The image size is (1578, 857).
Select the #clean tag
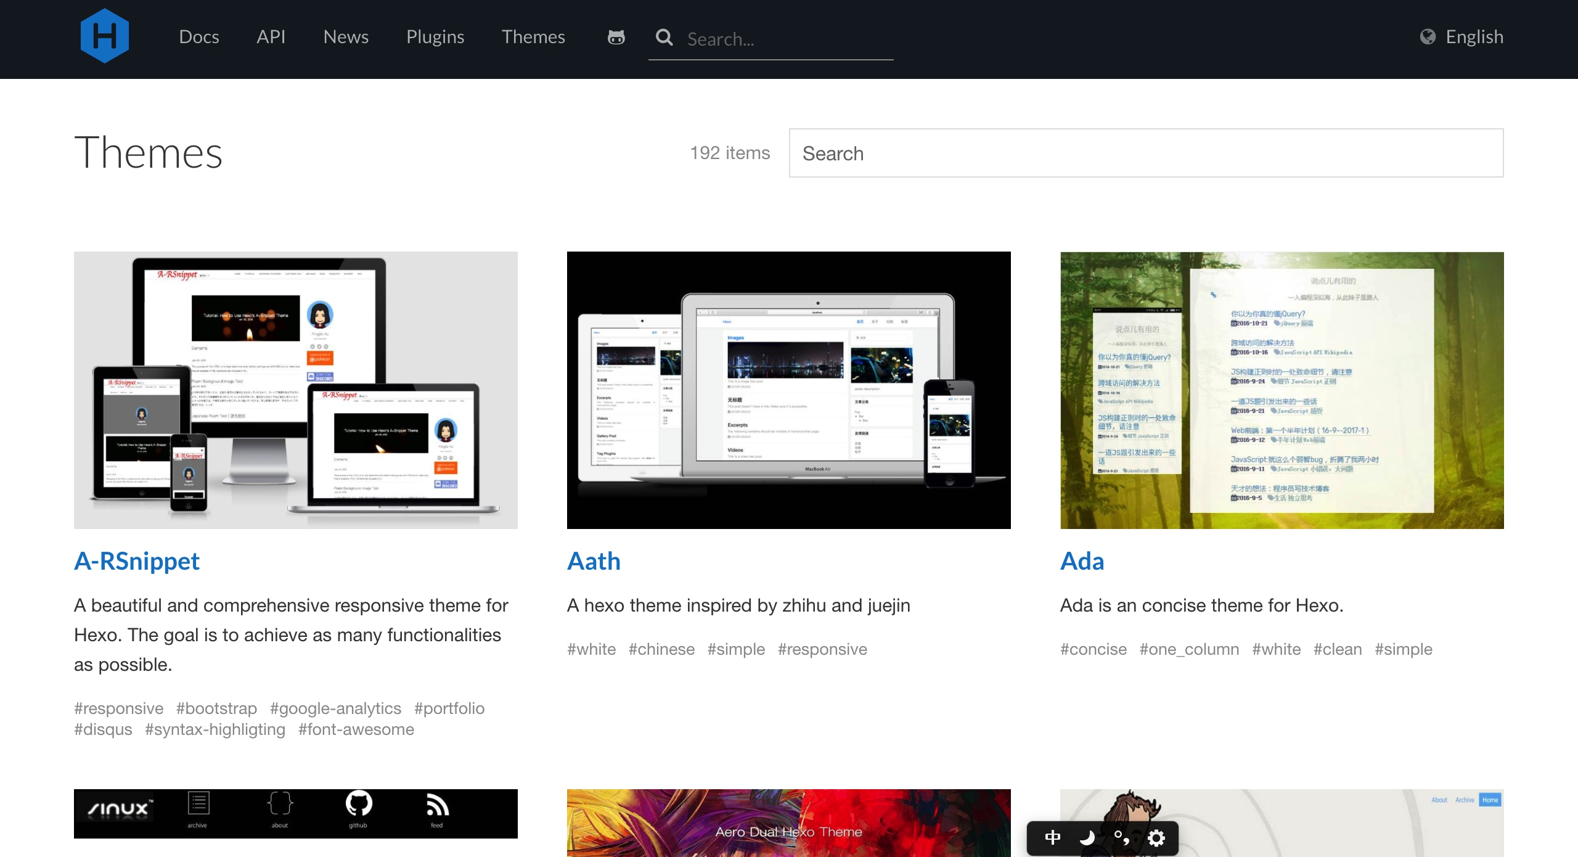tap(1338, 649)
